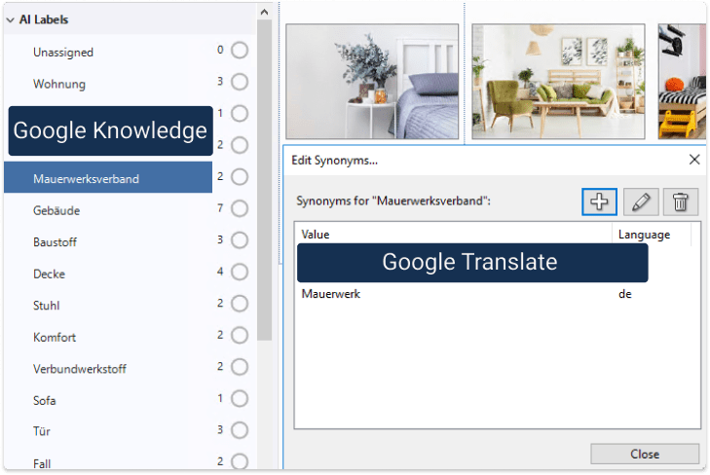Screen dimensions: 710x475
Task: Delete synonym with trash icon
Action: [x=680, y=201]
